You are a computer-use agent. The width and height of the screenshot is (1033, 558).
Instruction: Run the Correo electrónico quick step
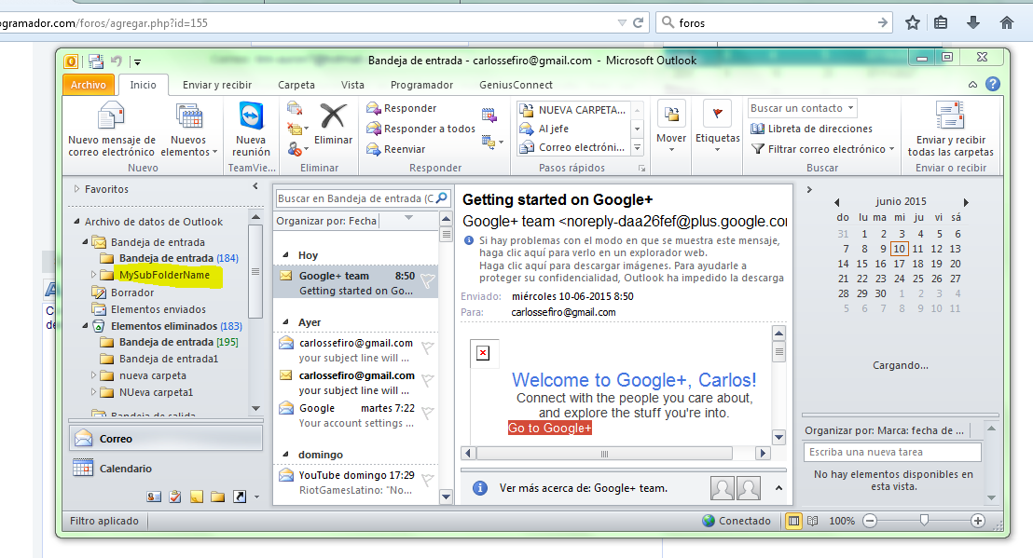tap(572, 147)
